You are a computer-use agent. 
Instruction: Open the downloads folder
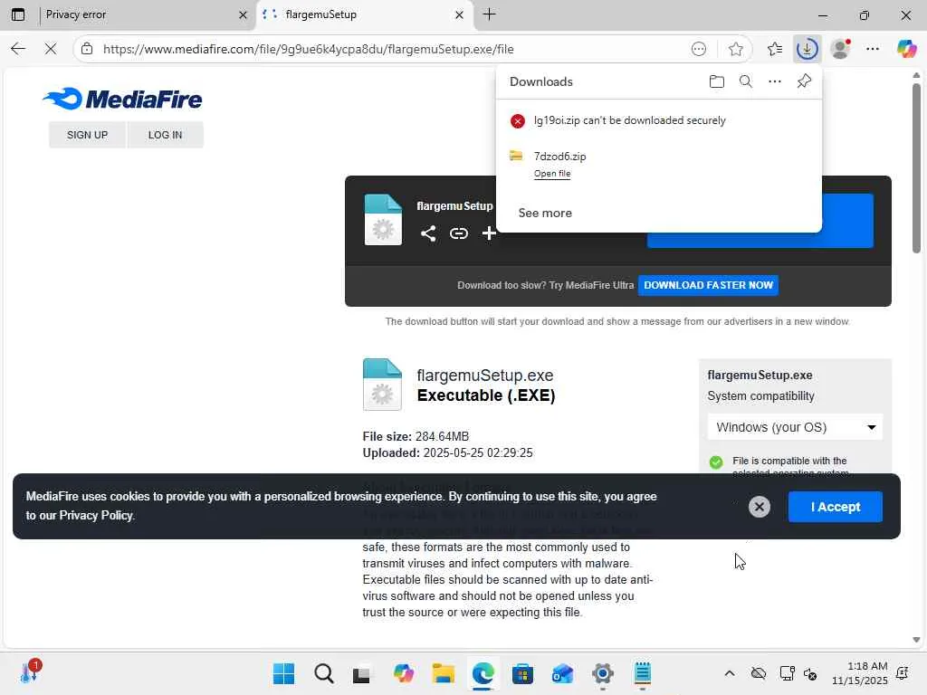717,81
